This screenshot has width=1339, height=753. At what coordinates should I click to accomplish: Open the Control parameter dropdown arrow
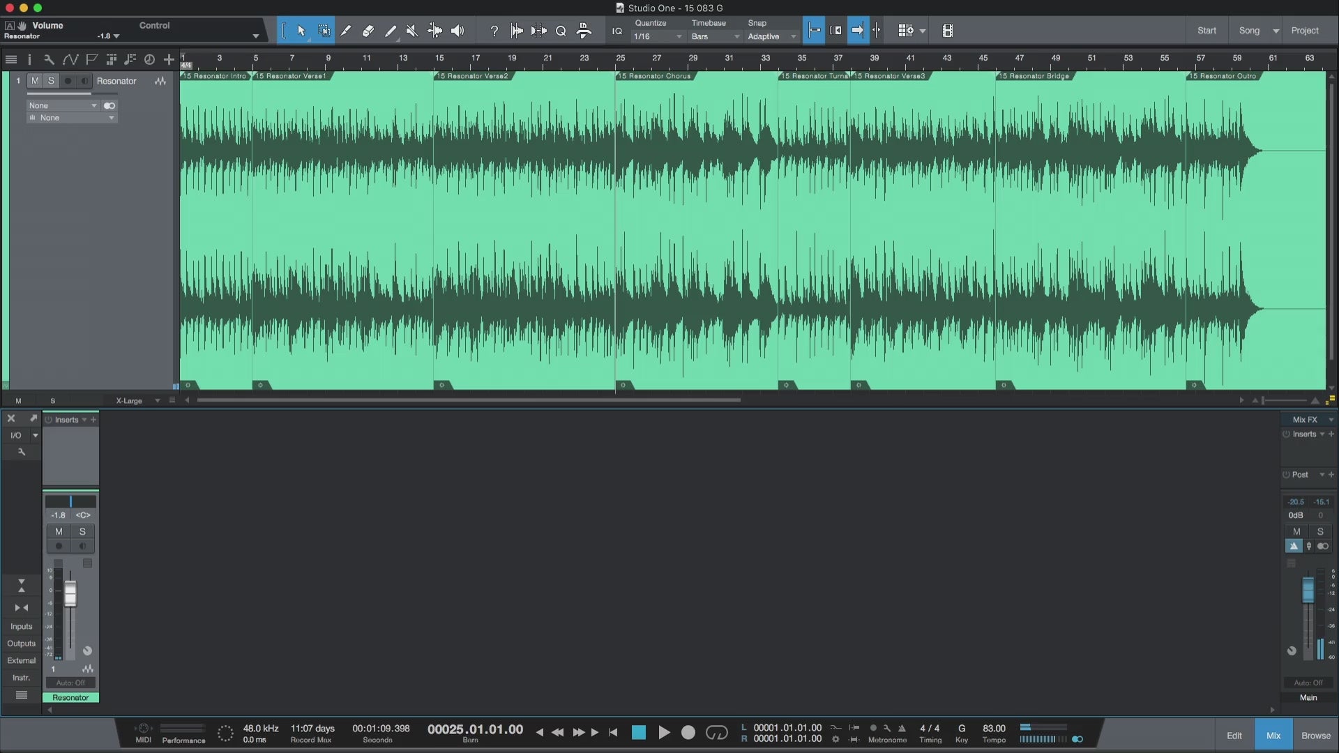pyautogui.click(x=256, y=36)
